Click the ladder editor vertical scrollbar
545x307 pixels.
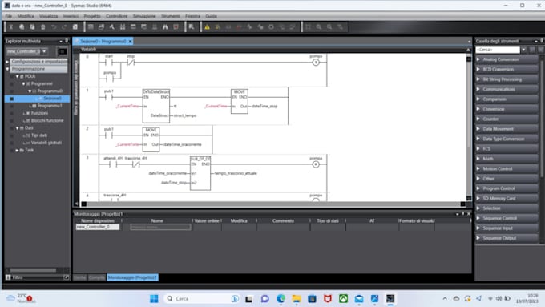(469, 128)
